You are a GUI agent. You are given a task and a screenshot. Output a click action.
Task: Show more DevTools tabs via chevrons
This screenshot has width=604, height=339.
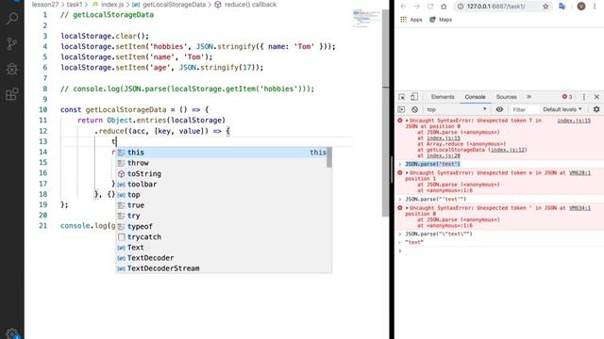click(528, 97)
